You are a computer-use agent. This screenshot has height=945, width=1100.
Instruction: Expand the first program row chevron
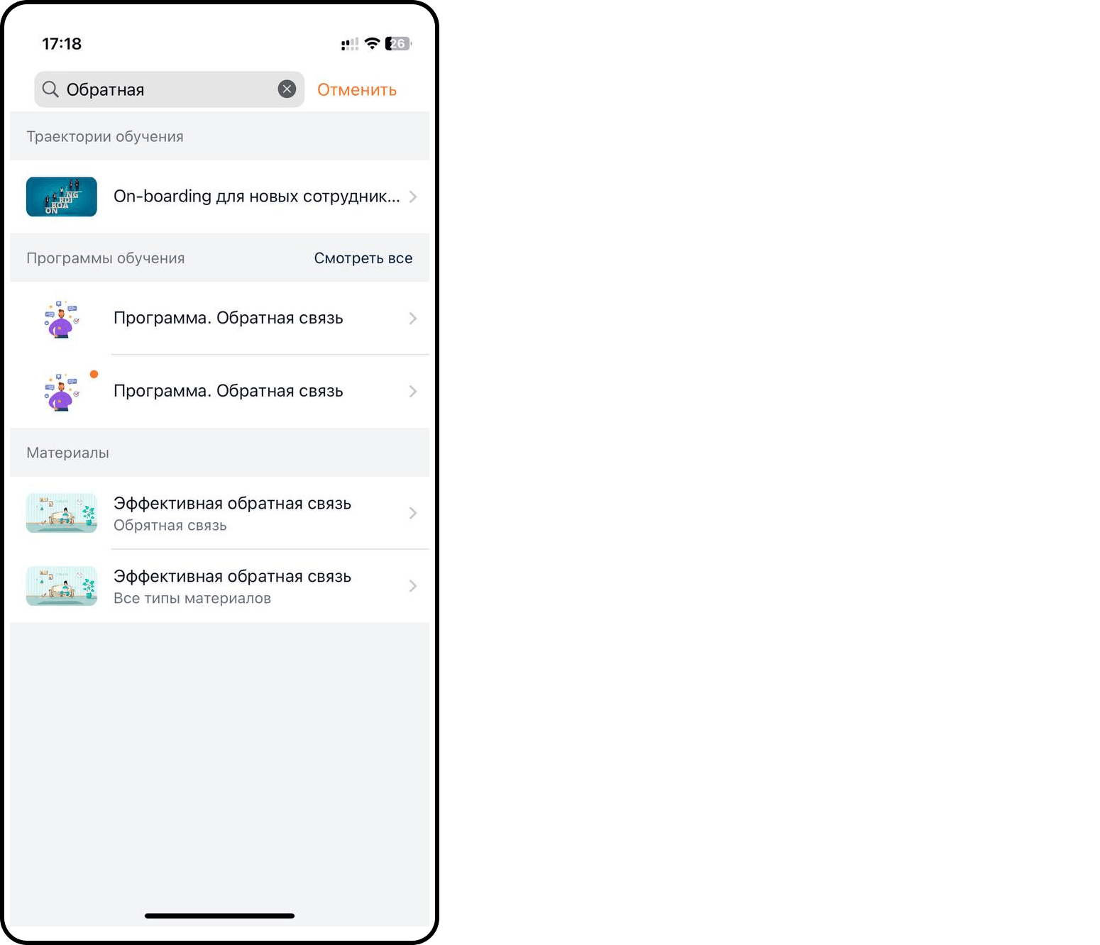click(413, 319)
